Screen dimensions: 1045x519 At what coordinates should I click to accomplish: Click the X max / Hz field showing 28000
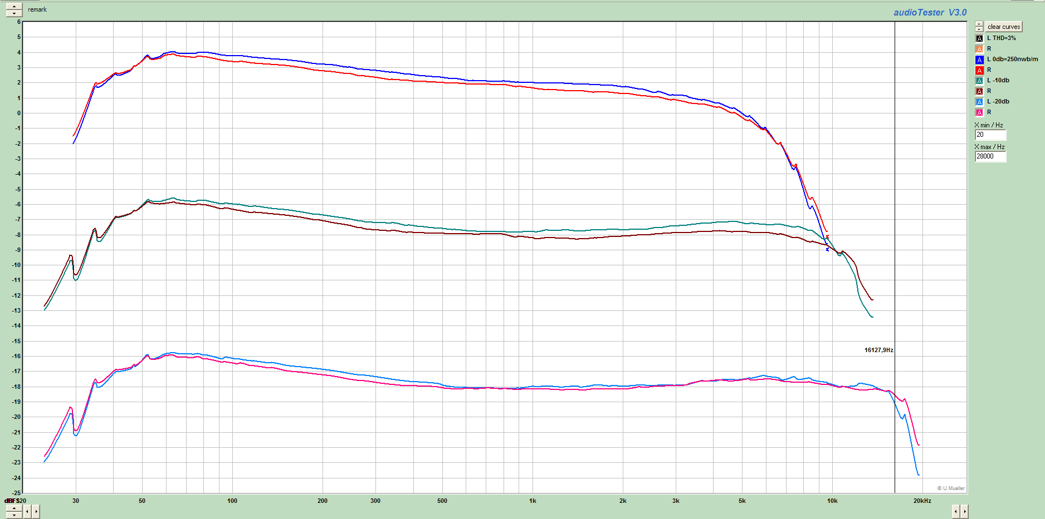(990, 156)
